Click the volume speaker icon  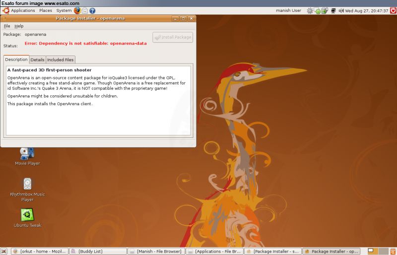click(x=341, y=10)
